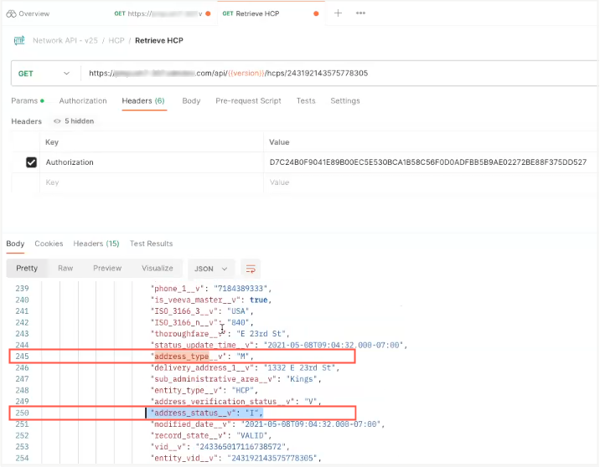Open the tab options ellipsis menu
The width and height of the screenshot is (600, 467).
coord(360,13)
